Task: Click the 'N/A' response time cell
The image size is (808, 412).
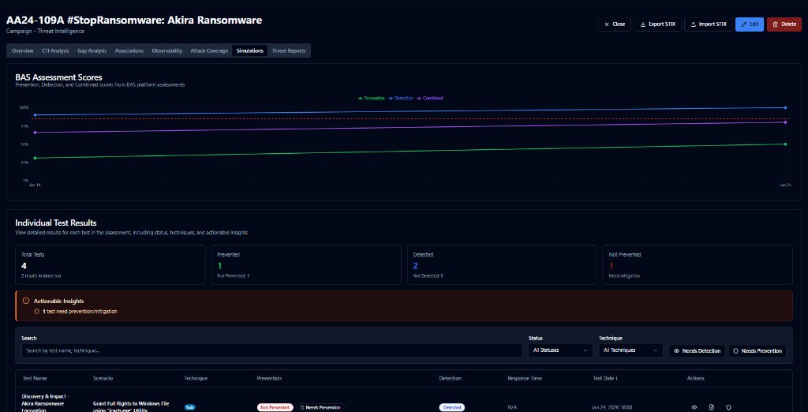Action: click(x=511, y=407)
